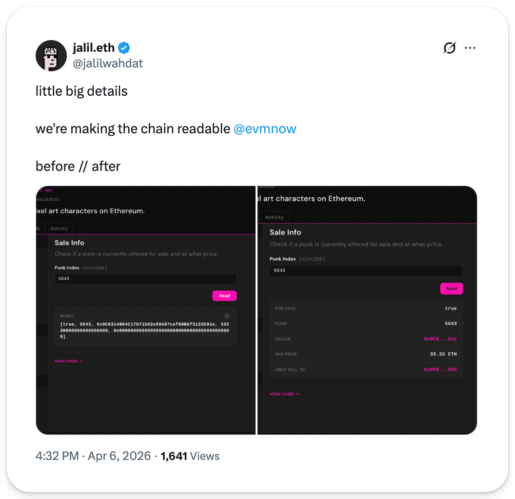Select the Activity tab in after image
Screen dimensions: 515x499
[x=274, y=217]
